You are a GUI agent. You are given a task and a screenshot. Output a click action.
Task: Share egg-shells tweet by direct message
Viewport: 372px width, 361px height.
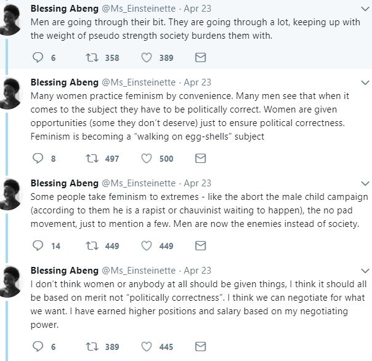(200, 159)
